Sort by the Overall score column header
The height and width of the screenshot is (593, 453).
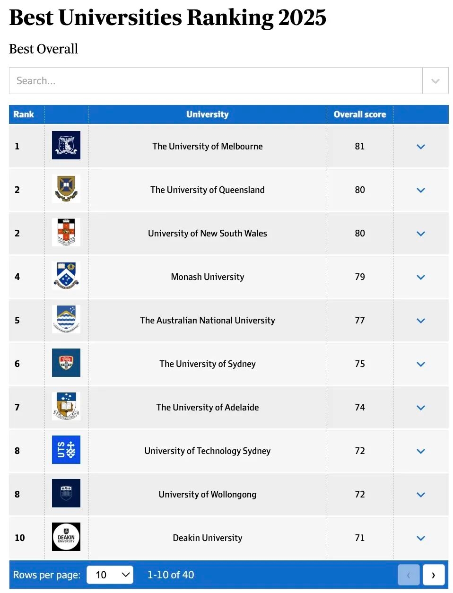tap(360, 114)
